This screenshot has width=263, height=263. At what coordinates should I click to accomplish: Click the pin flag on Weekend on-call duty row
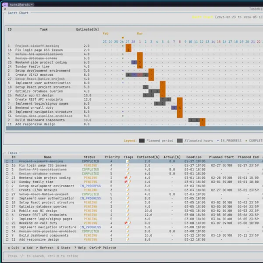point(126,223)
